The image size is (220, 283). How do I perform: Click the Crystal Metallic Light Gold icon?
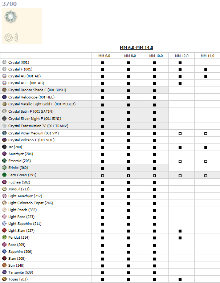[x=4, y=104]
